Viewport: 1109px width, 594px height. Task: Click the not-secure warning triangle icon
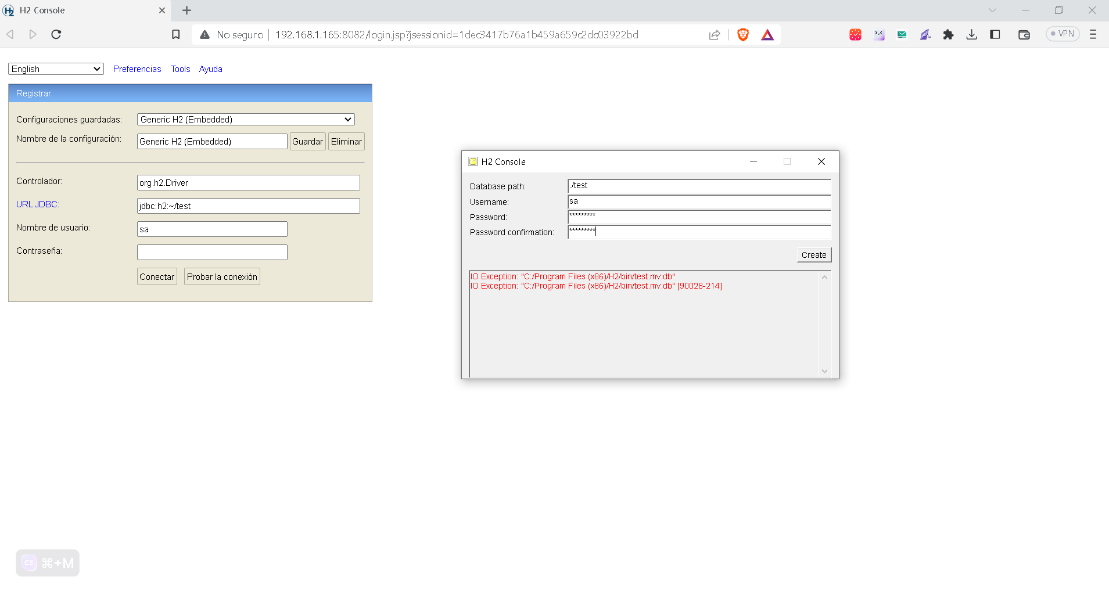(204, 35)
